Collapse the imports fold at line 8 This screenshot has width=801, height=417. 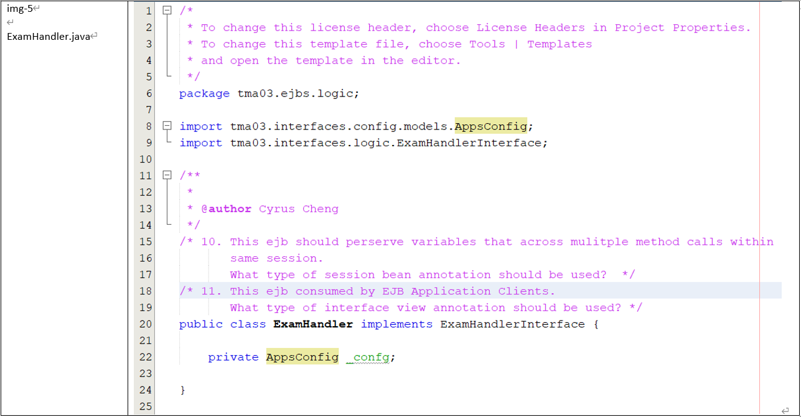(x=166, y=126)
